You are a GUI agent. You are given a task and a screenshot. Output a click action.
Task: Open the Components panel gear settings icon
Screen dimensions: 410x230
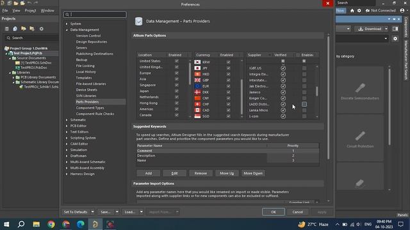[x=395, y=38]
